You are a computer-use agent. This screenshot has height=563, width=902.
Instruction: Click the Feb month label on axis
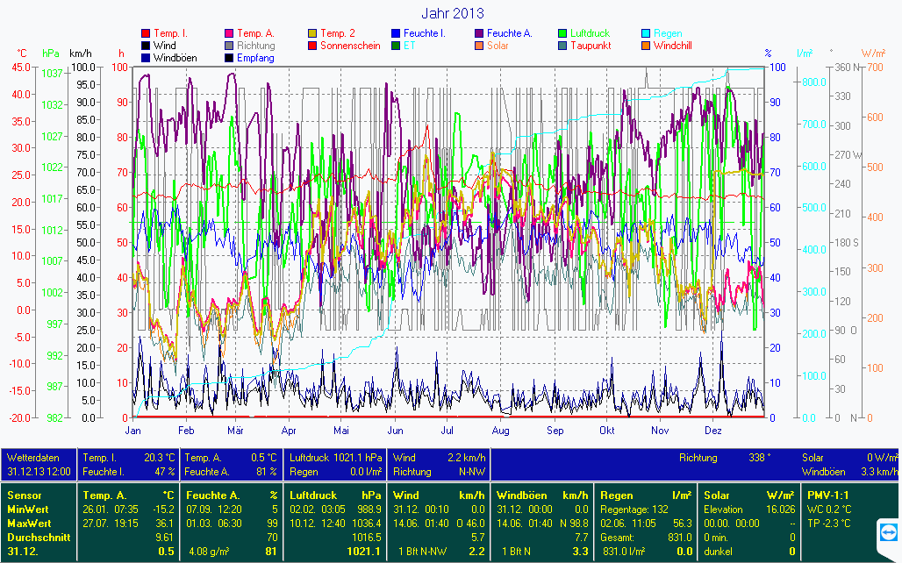[x=186, y=431]
